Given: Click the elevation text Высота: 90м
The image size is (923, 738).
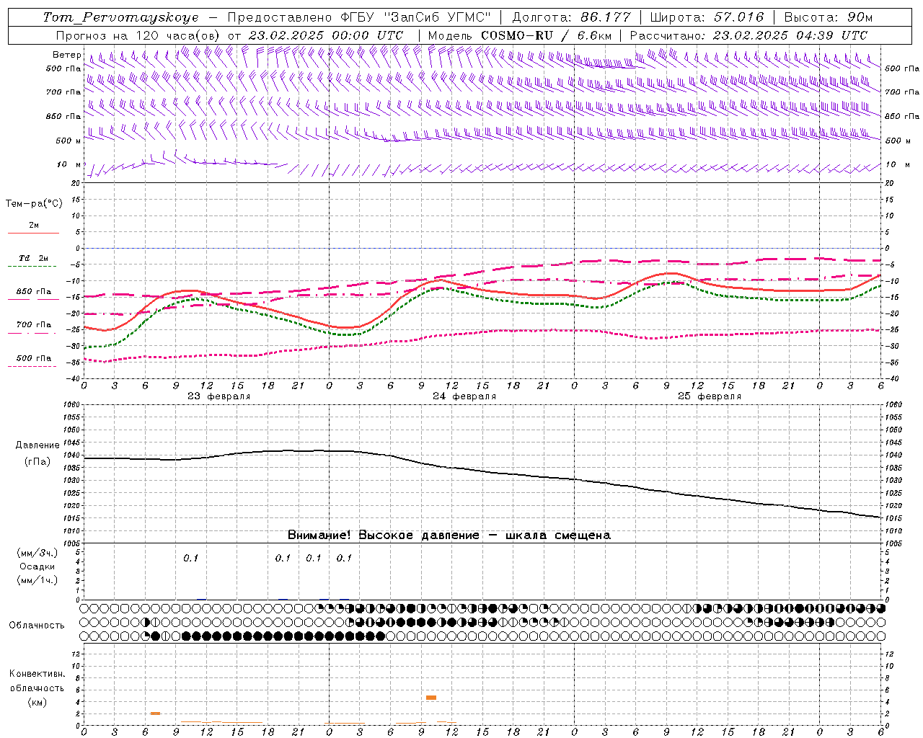Looking at the screenshot, I should (x=828, y=17).
